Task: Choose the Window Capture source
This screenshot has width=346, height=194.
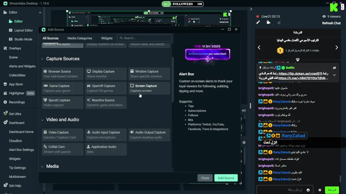Action: click(x=149, y=74)
